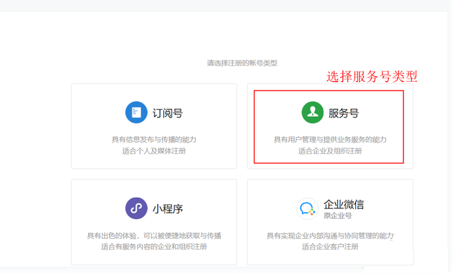Click text 适合个人及媒体注册
Viewport: 473px width, 279px height.
(154, 151)
